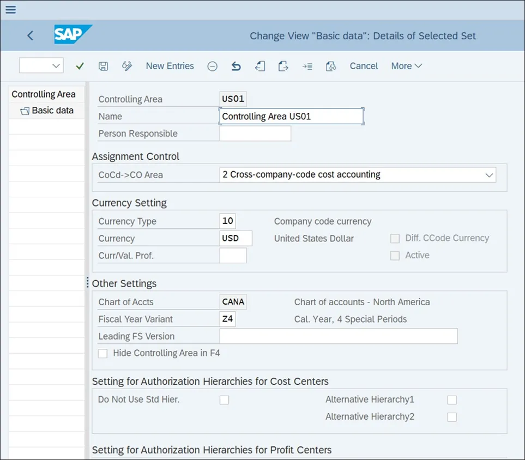Click the New Entries button

[x=170, y=66]
